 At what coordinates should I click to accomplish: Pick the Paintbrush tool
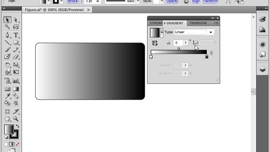(x=7, y=50)
